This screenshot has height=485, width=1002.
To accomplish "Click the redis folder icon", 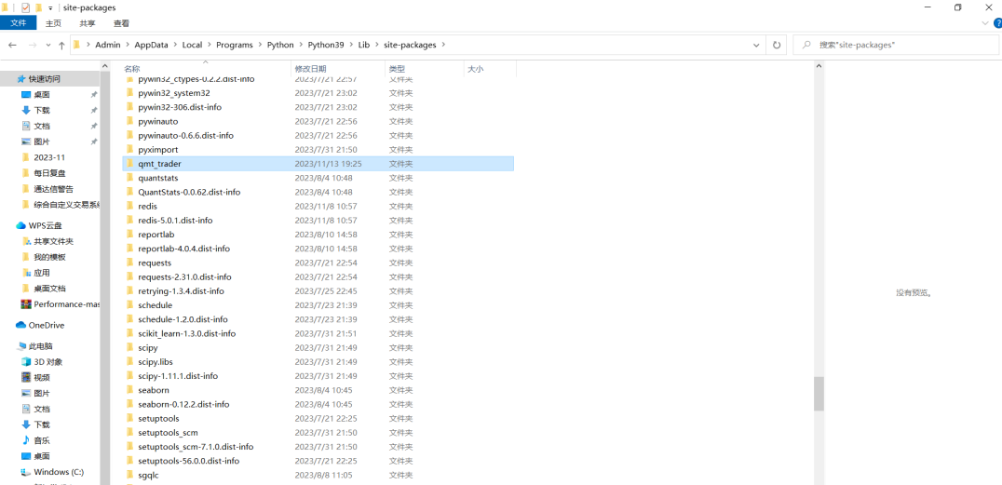I will (129, 207).
